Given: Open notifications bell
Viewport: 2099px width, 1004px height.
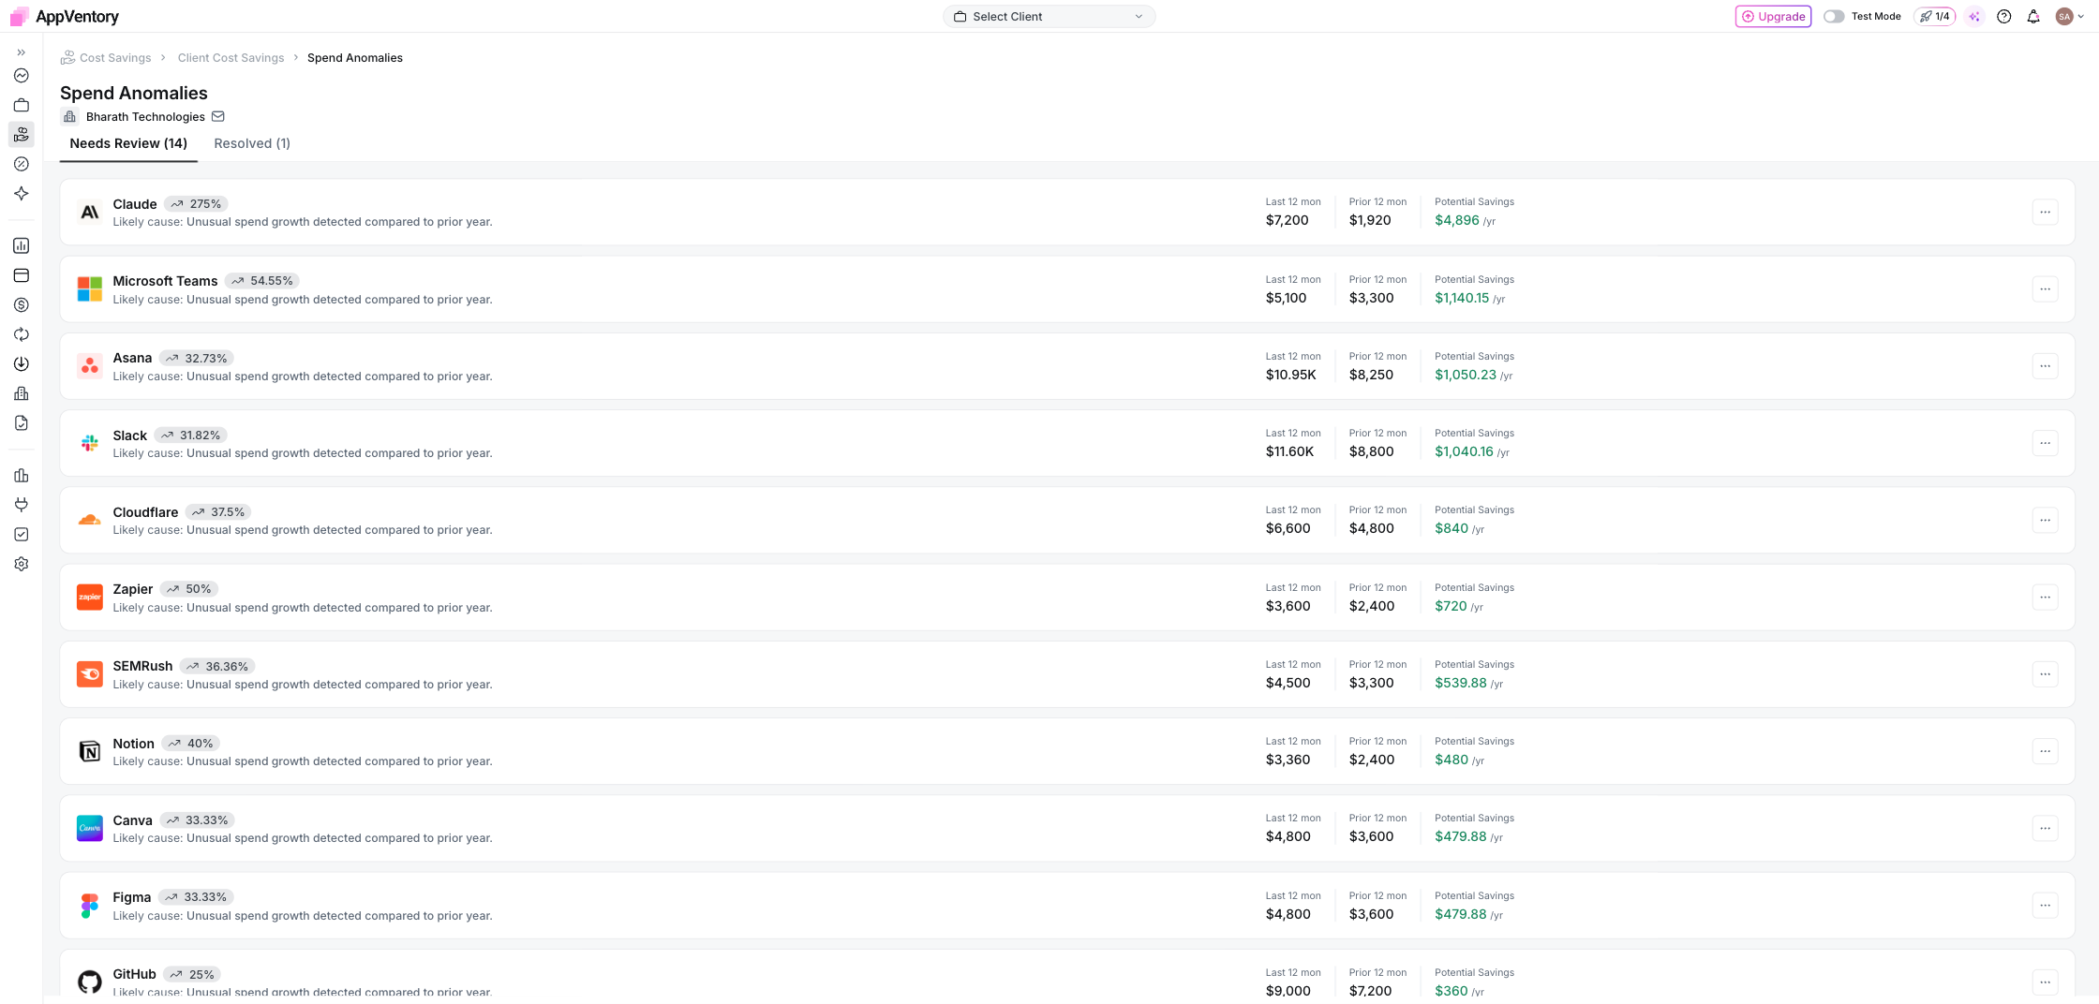Looking at the screenshot, I should [2033, 17].
